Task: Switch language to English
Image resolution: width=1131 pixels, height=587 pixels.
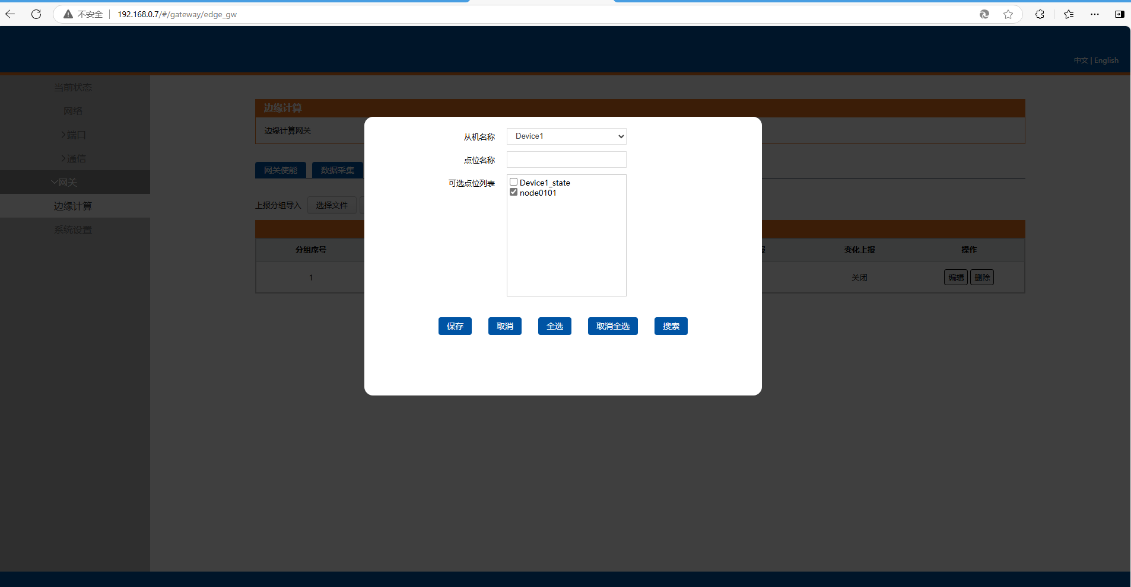Action: point(1106,60)
